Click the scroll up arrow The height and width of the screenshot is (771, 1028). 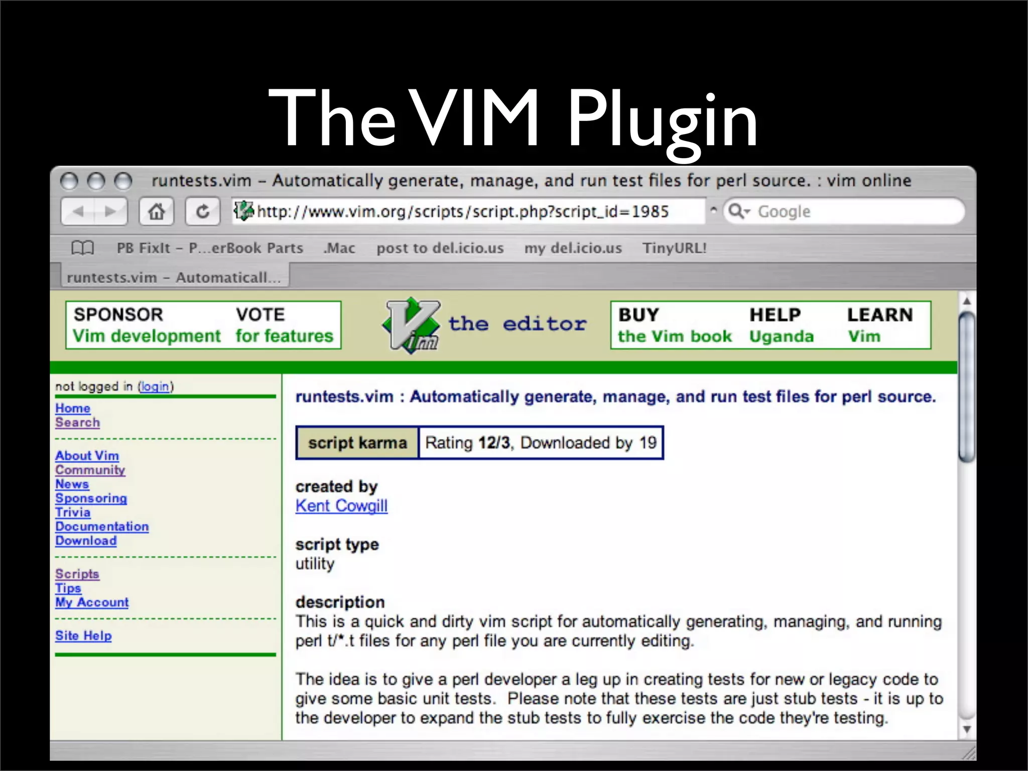967,302
